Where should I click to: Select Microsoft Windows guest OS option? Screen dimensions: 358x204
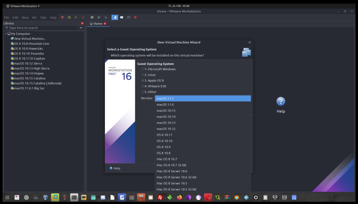click(x=159, y=69)
